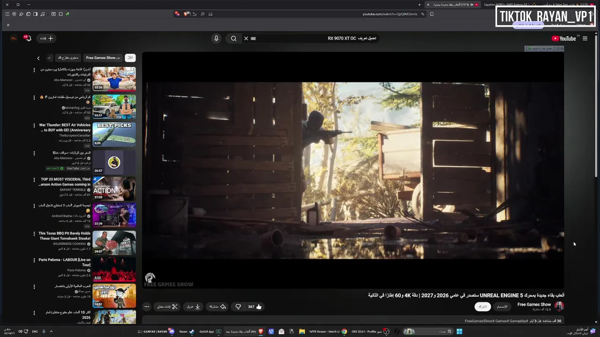
Task: Open the 20:57 video thumbnail
Action: click(x=114, y=162)
